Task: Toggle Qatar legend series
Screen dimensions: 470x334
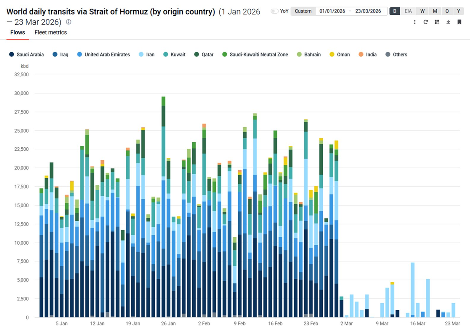Action: click(x=204, y=54)
